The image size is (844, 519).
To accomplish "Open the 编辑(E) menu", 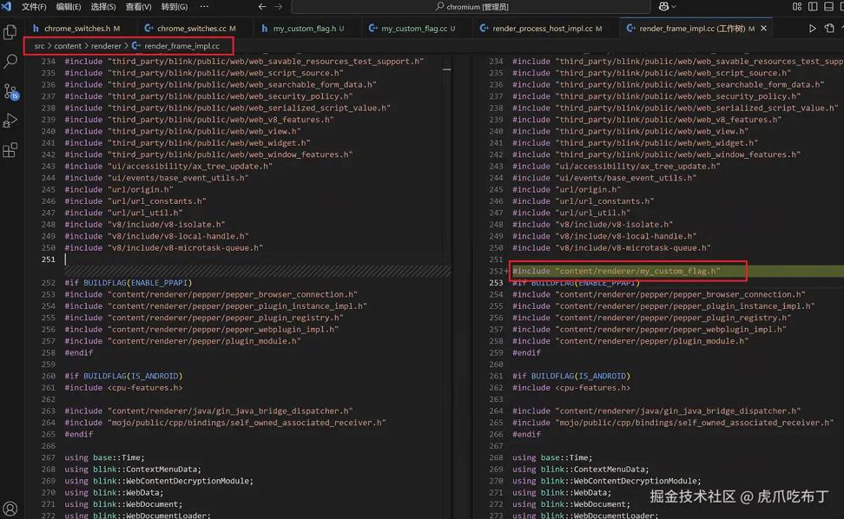I will (x=69, y=6).
